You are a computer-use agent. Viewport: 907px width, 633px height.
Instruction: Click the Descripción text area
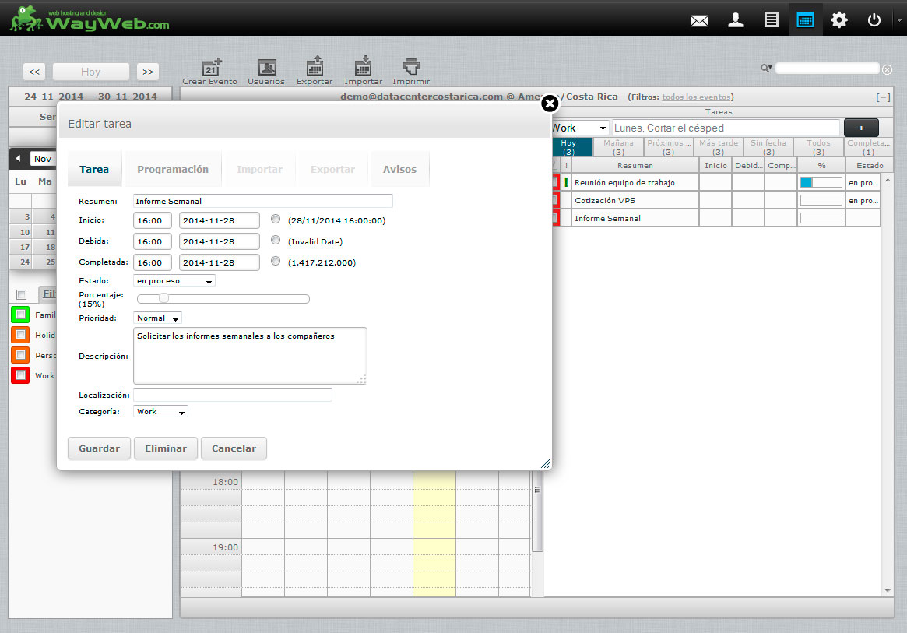250,356
